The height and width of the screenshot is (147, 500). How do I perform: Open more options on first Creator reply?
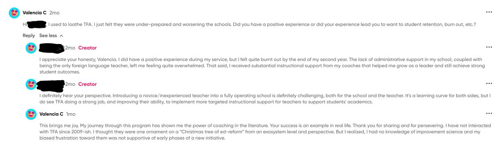click(489, 47)
